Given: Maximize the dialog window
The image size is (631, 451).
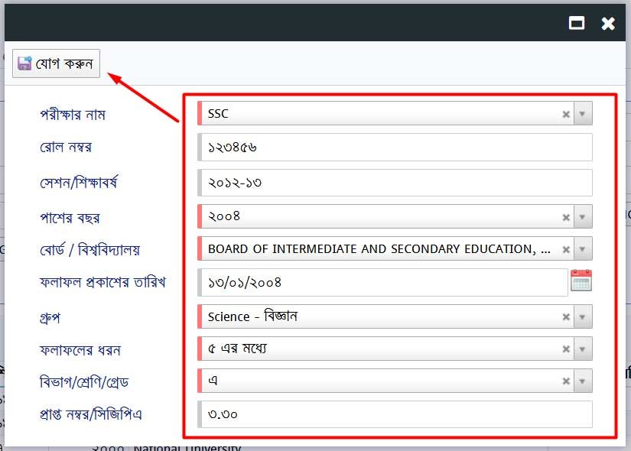Looking at the screenshot, I should coord(577,23).
